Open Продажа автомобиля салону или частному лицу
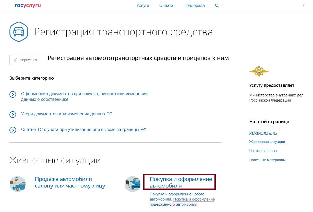The image size is (313, 212). click(70, 182)
